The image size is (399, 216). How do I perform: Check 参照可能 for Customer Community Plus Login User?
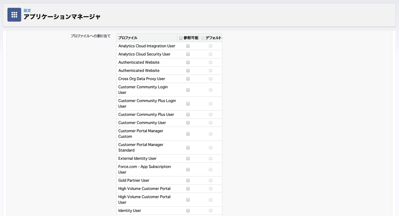188,104
